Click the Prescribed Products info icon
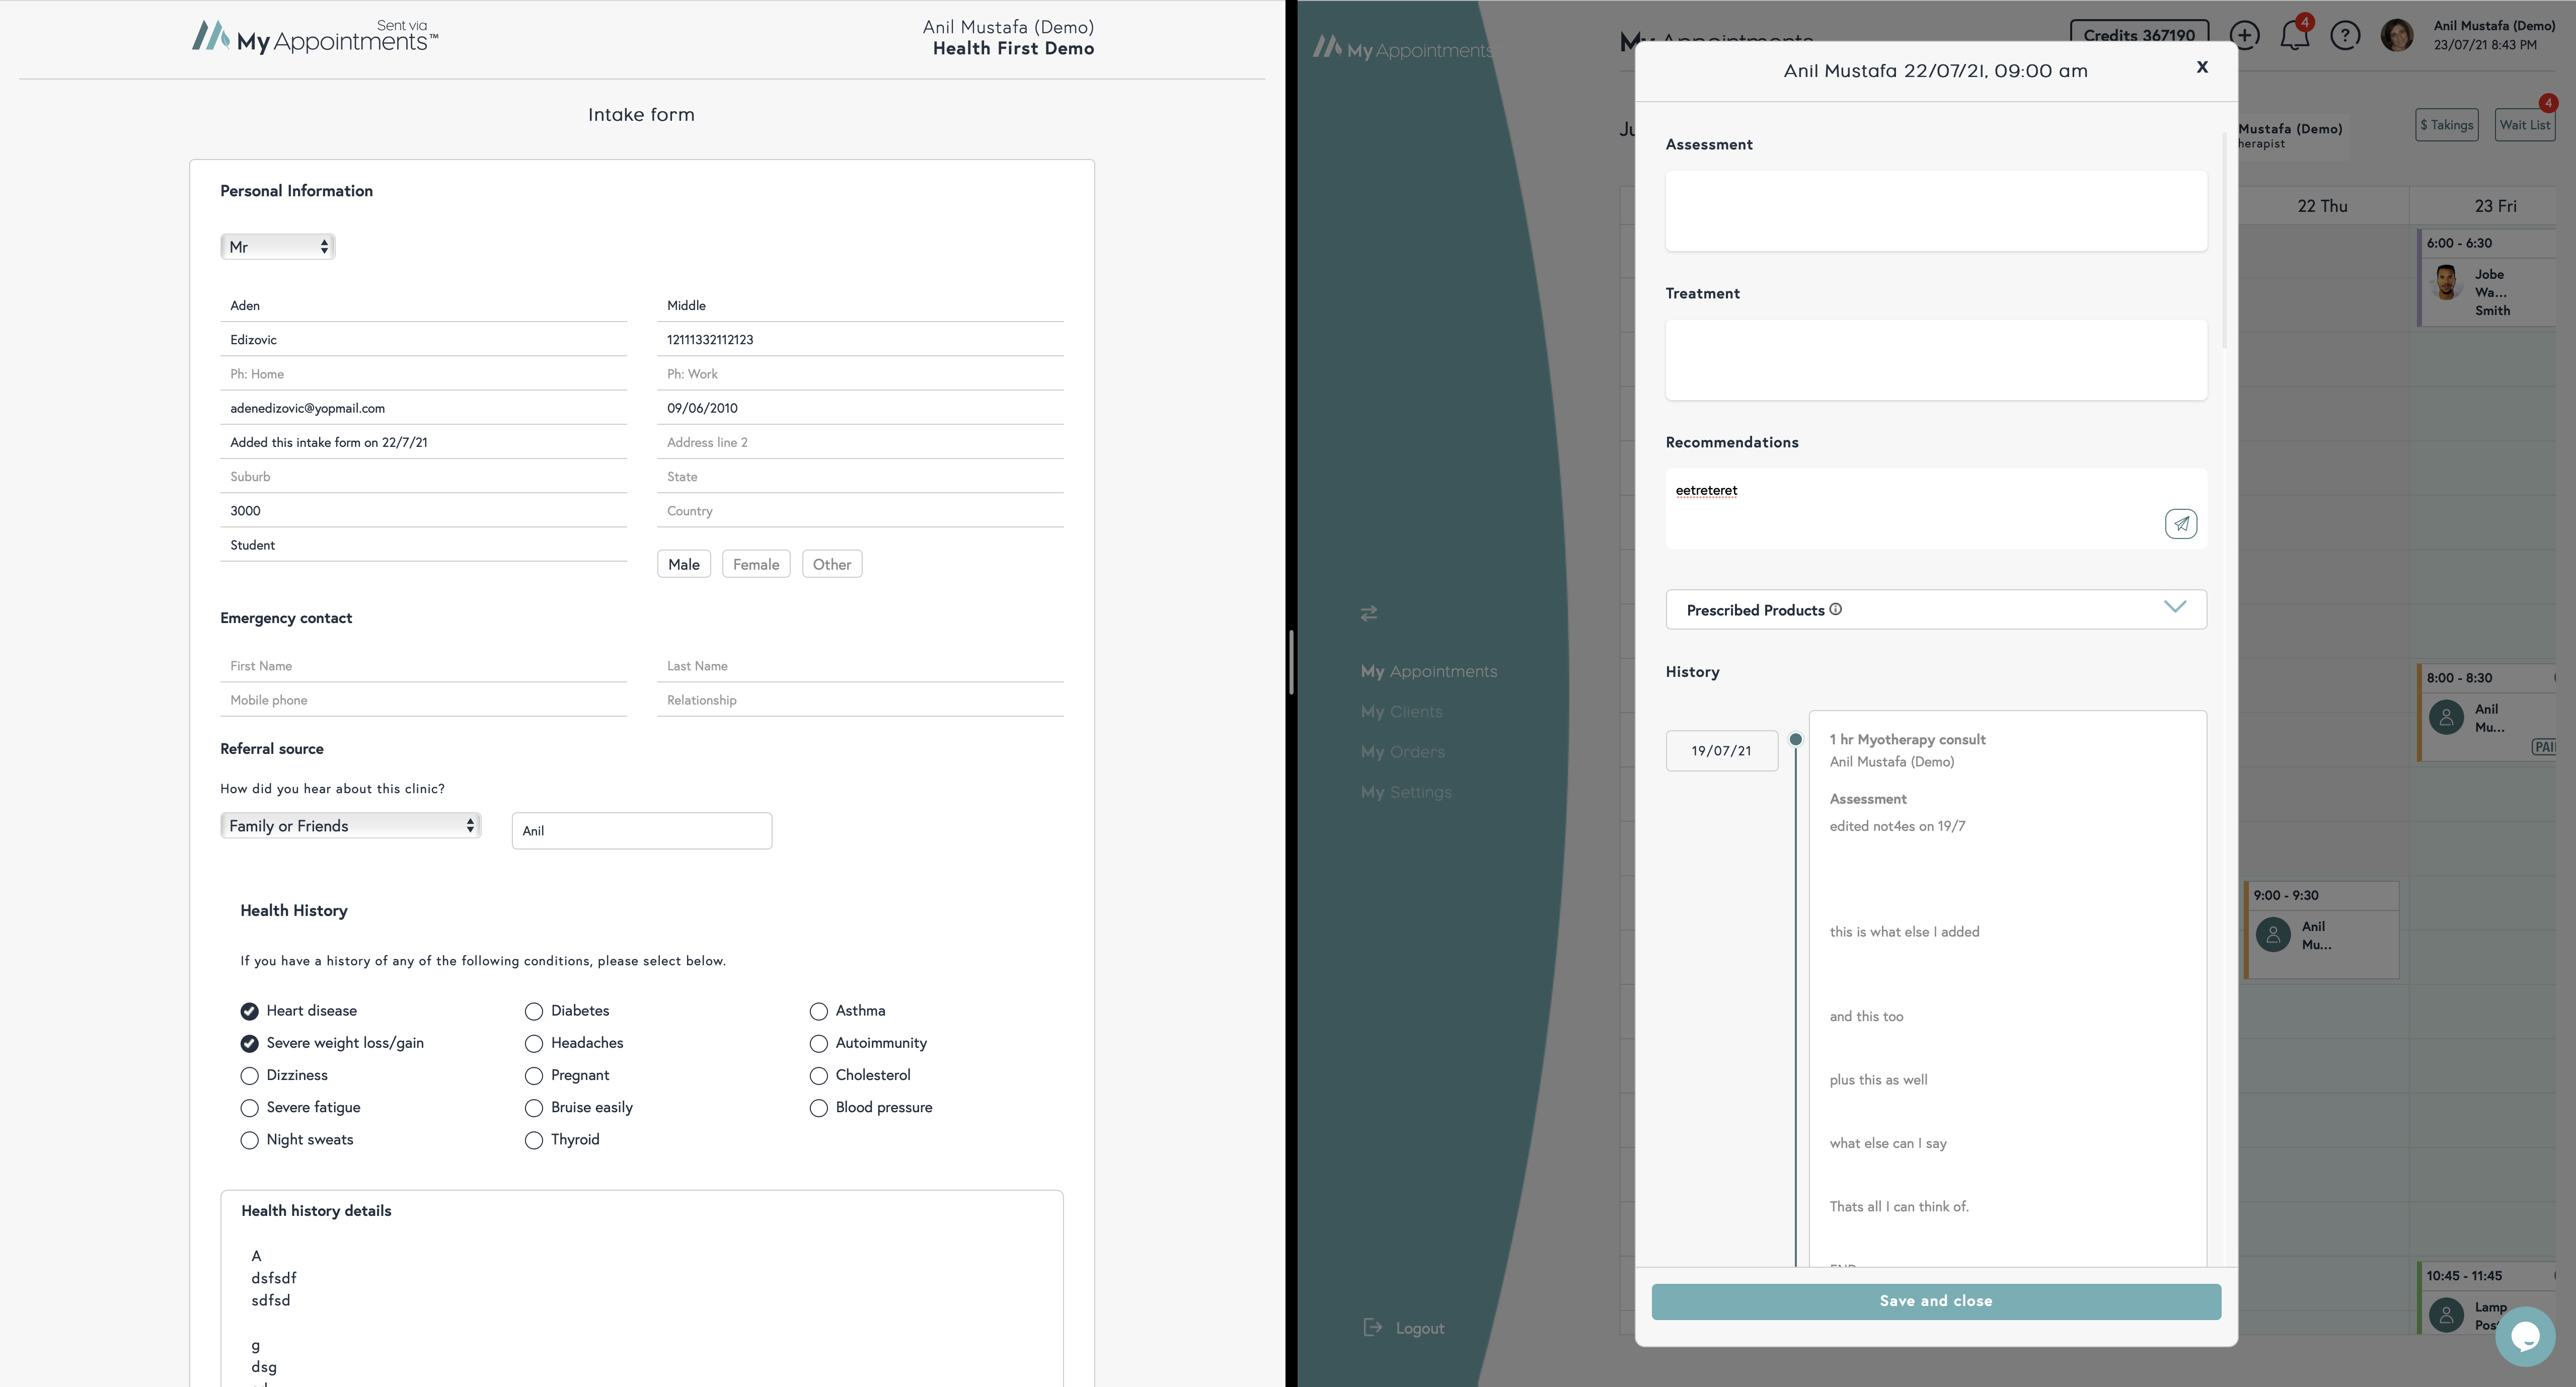This screenshot has width=2576, height=1387. tap(1835, 609)
